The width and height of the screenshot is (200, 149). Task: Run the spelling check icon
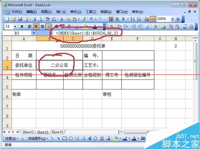click(x=48, y=19)
